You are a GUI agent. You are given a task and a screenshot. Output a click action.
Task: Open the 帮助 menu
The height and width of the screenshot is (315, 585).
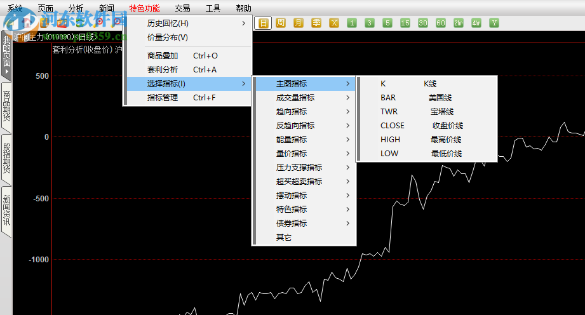point(243,8)
